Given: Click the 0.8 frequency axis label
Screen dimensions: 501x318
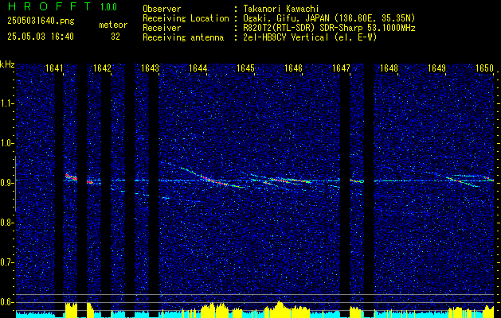Looking at the screenshot, I should tap(6, 223).
